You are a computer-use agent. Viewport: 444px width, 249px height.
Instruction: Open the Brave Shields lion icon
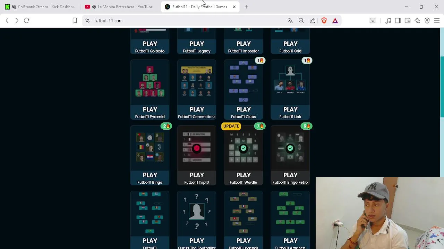[324, 21]
